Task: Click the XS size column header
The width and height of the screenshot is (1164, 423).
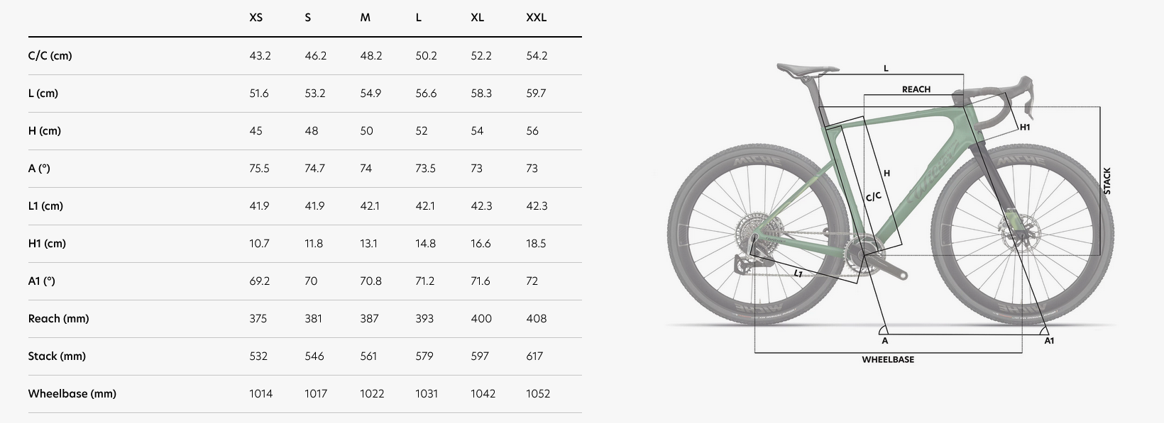Action: 256,18
